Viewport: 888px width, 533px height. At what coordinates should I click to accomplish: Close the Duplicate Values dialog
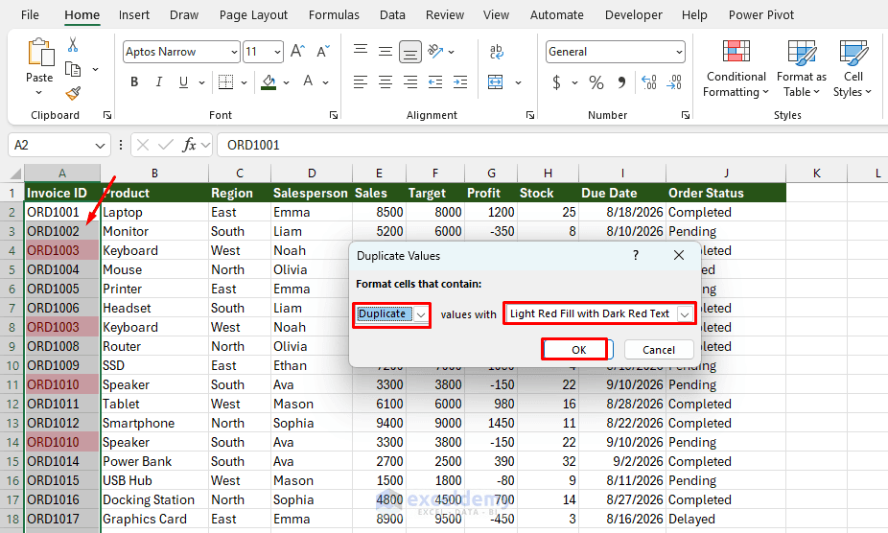(678, 255)
